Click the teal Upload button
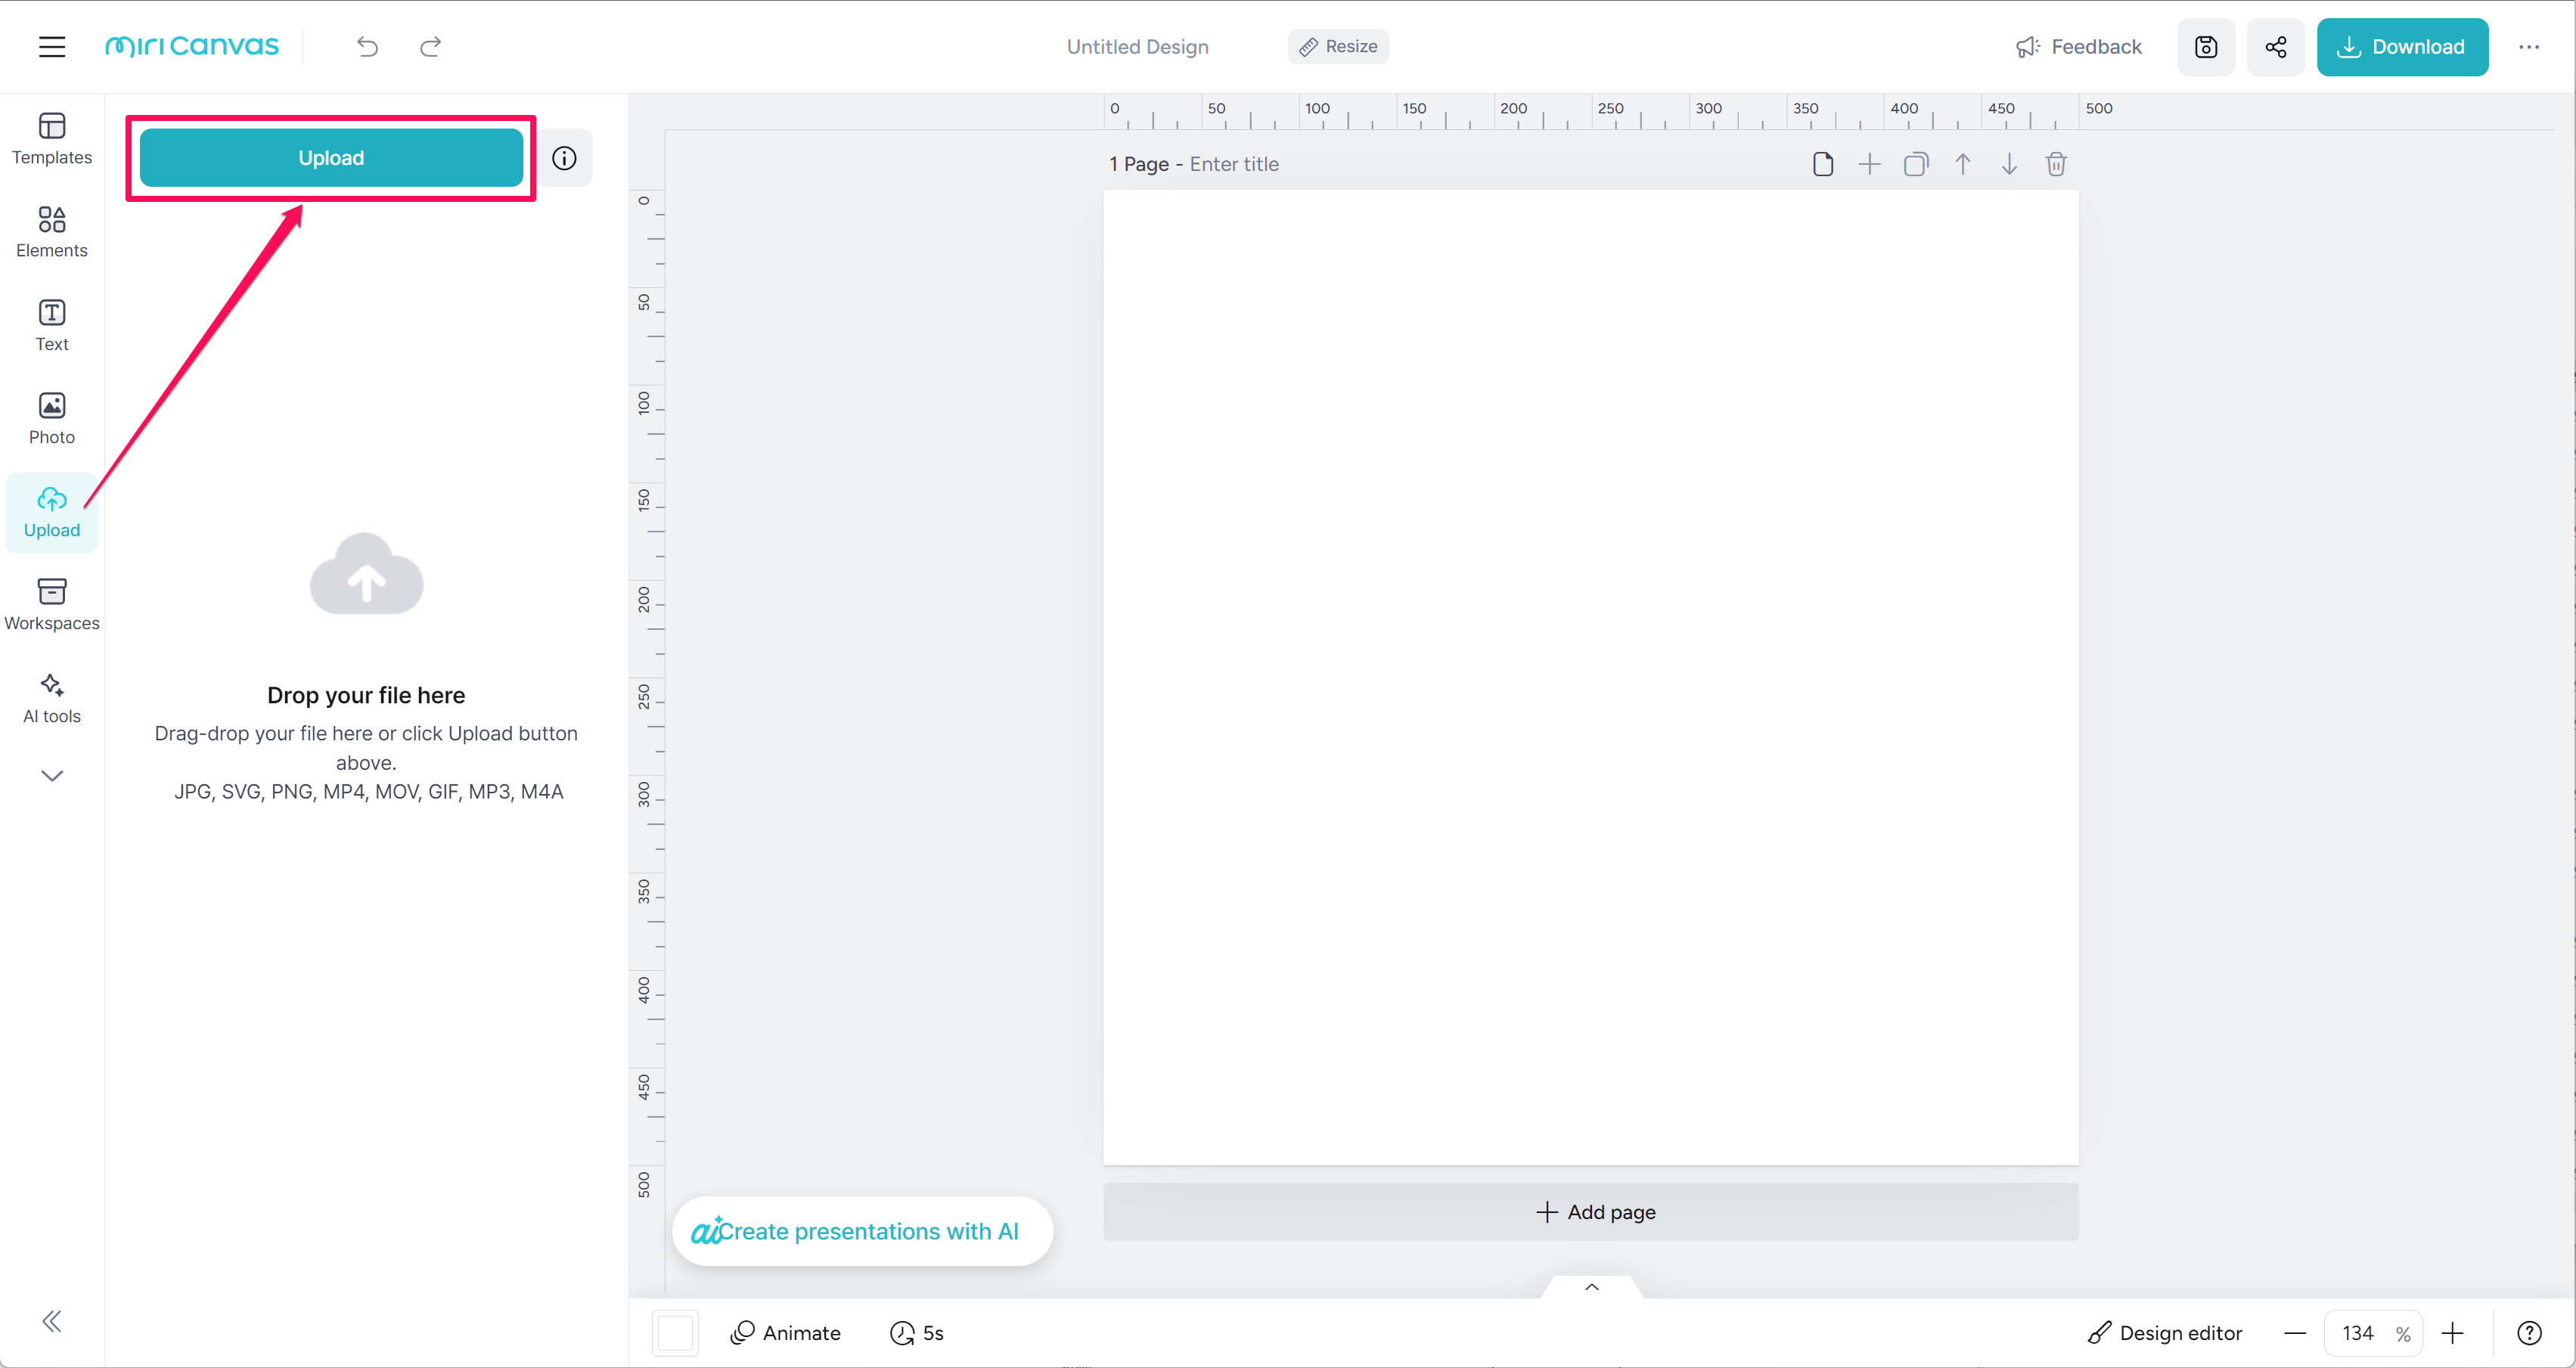This screenshot has width=2576, height=1368. (x=331, y=158)
